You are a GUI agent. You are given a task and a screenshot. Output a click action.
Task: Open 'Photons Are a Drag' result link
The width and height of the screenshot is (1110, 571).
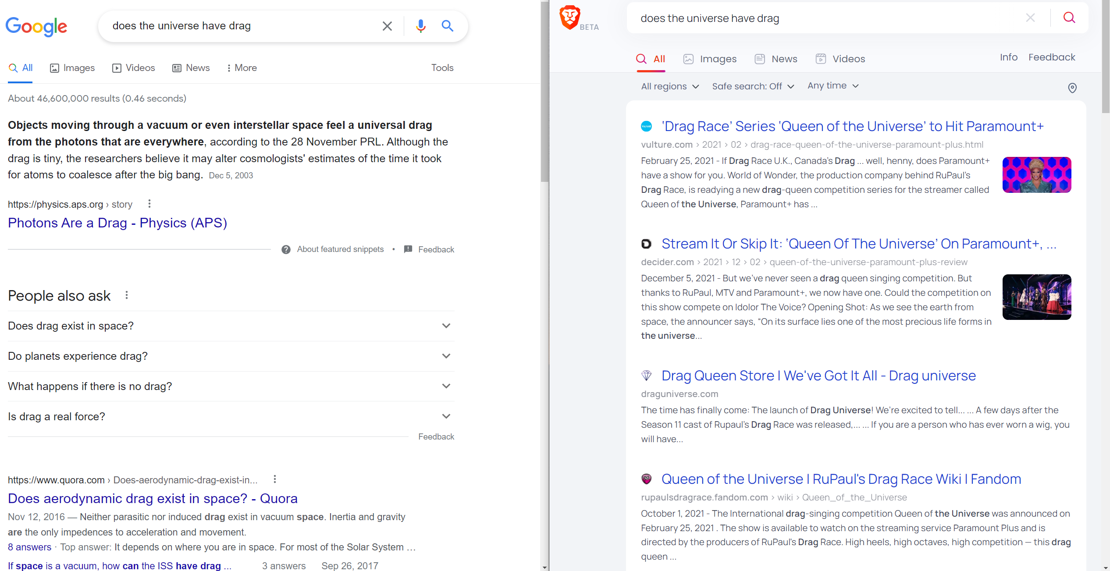117,223
